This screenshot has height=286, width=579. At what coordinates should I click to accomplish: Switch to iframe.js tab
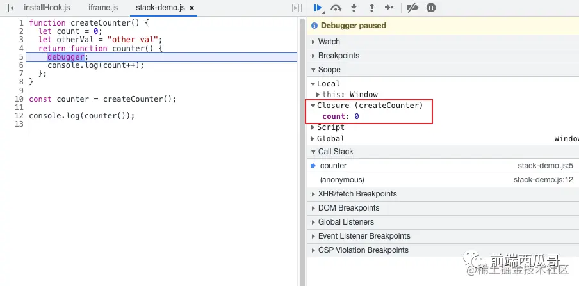pos(103,8)
